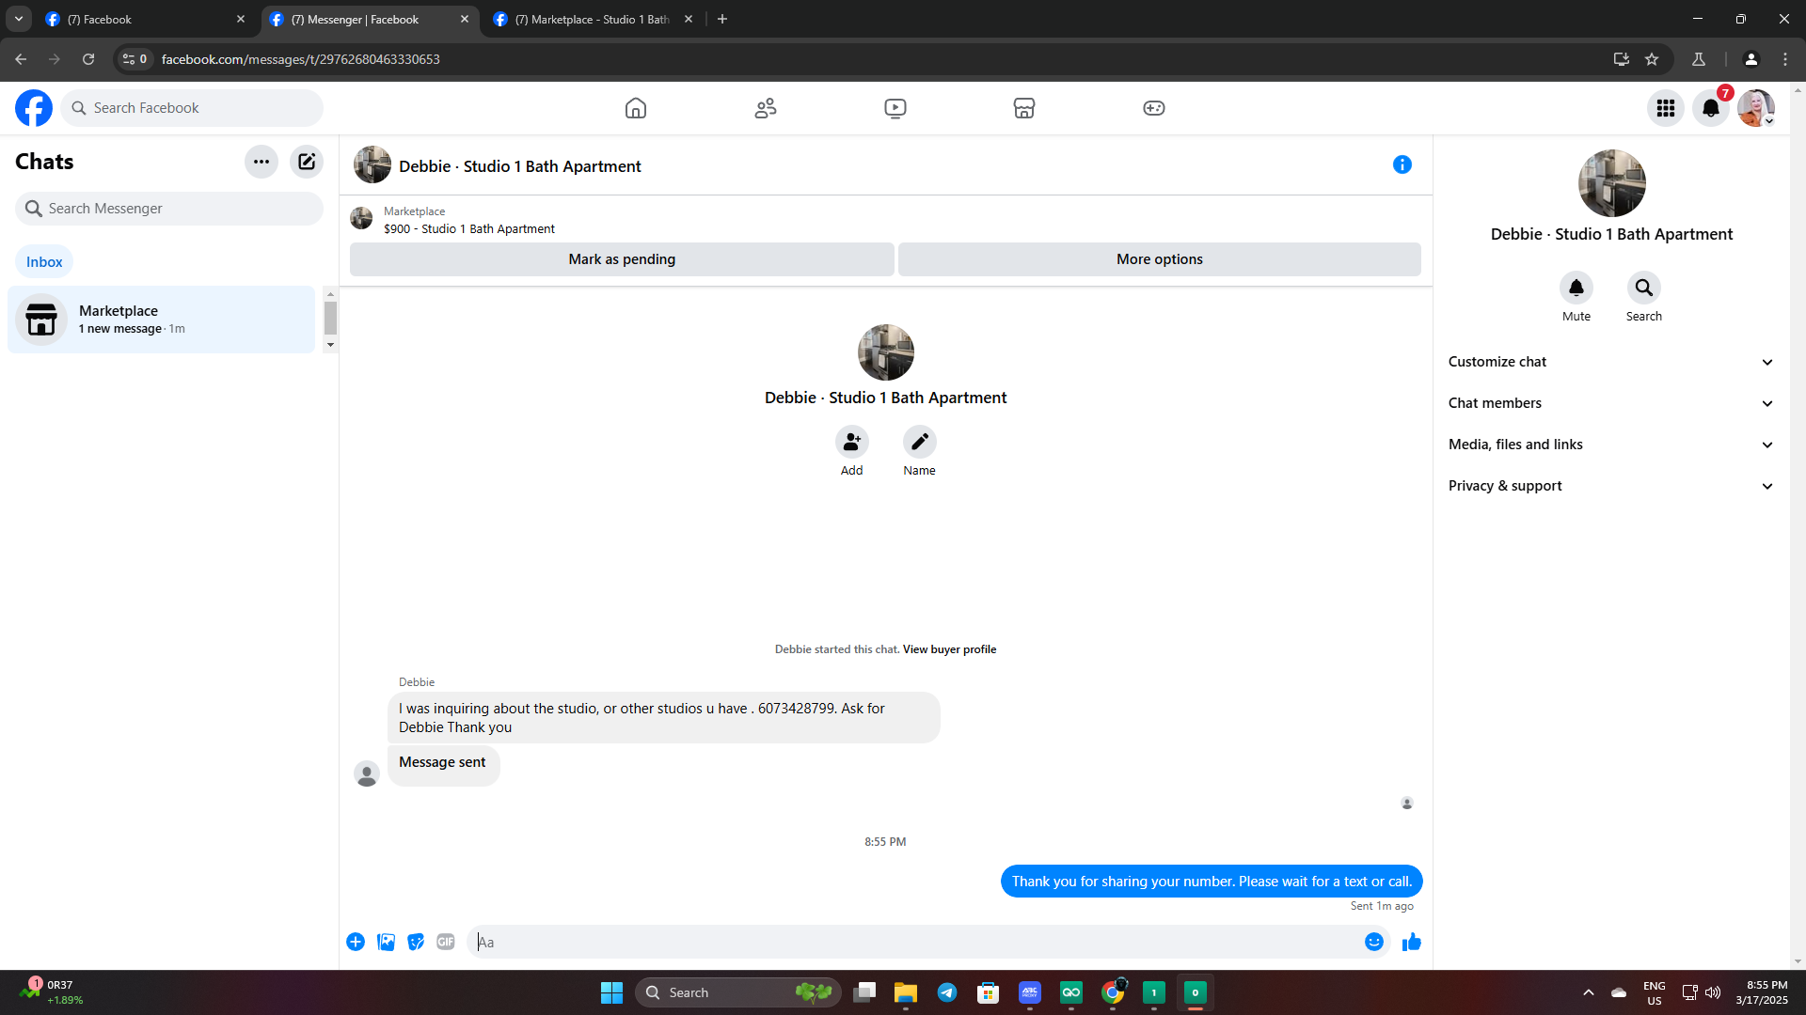Select the Inbox filter tab
Image resolution: width=1806 pixels, height=1015 pixels.
click(44, 262)
